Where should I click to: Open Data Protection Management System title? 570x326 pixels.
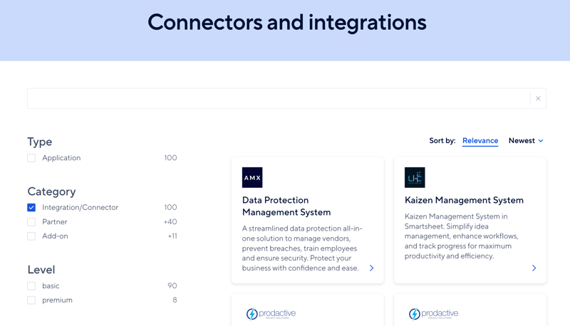(286, 206)
